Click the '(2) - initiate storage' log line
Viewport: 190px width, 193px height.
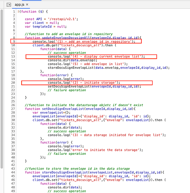(84, 83)
